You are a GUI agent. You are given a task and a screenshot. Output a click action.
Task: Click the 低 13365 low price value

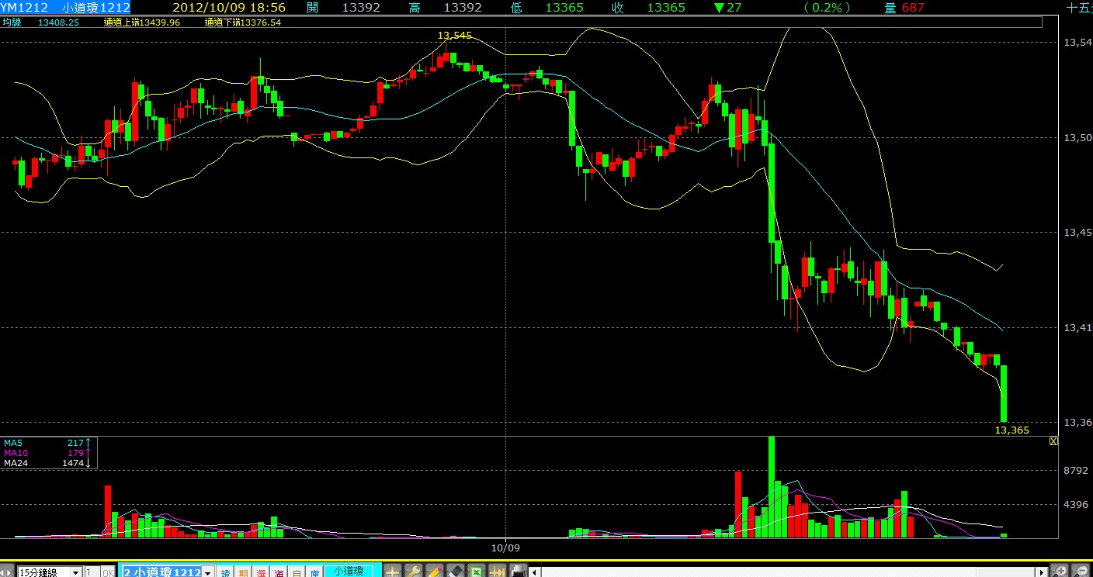(564, 7)
